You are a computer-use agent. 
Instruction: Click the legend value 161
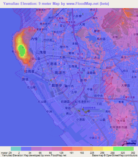[x=71, y=153]
